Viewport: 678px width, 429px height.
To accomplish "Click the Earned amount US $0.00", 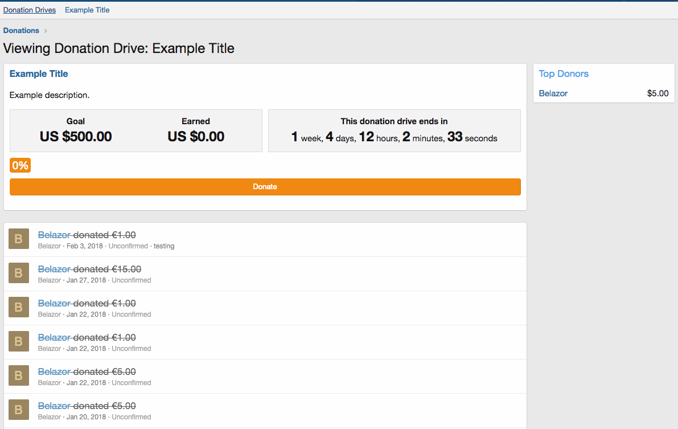I will [x=196, y=137].
